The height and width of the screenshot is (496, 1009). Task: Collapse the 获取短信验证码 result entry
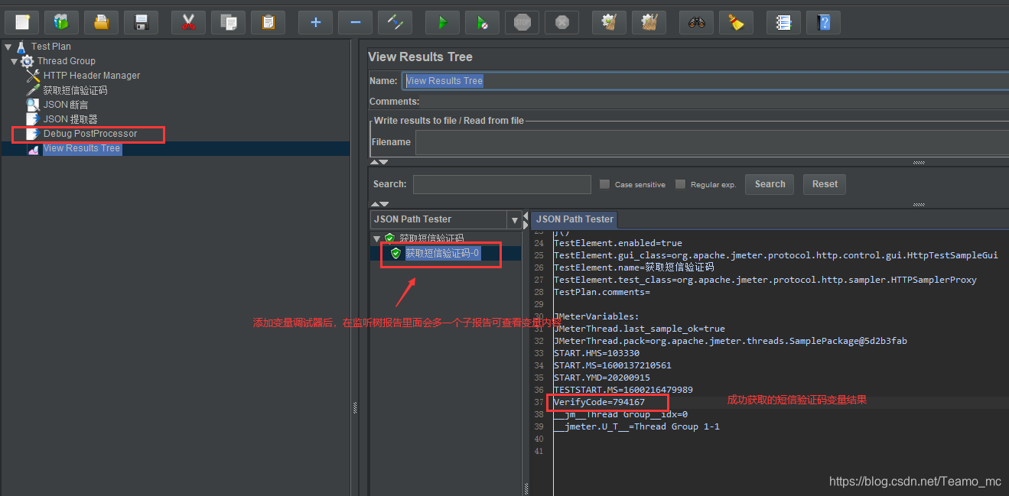click(376, 238)
